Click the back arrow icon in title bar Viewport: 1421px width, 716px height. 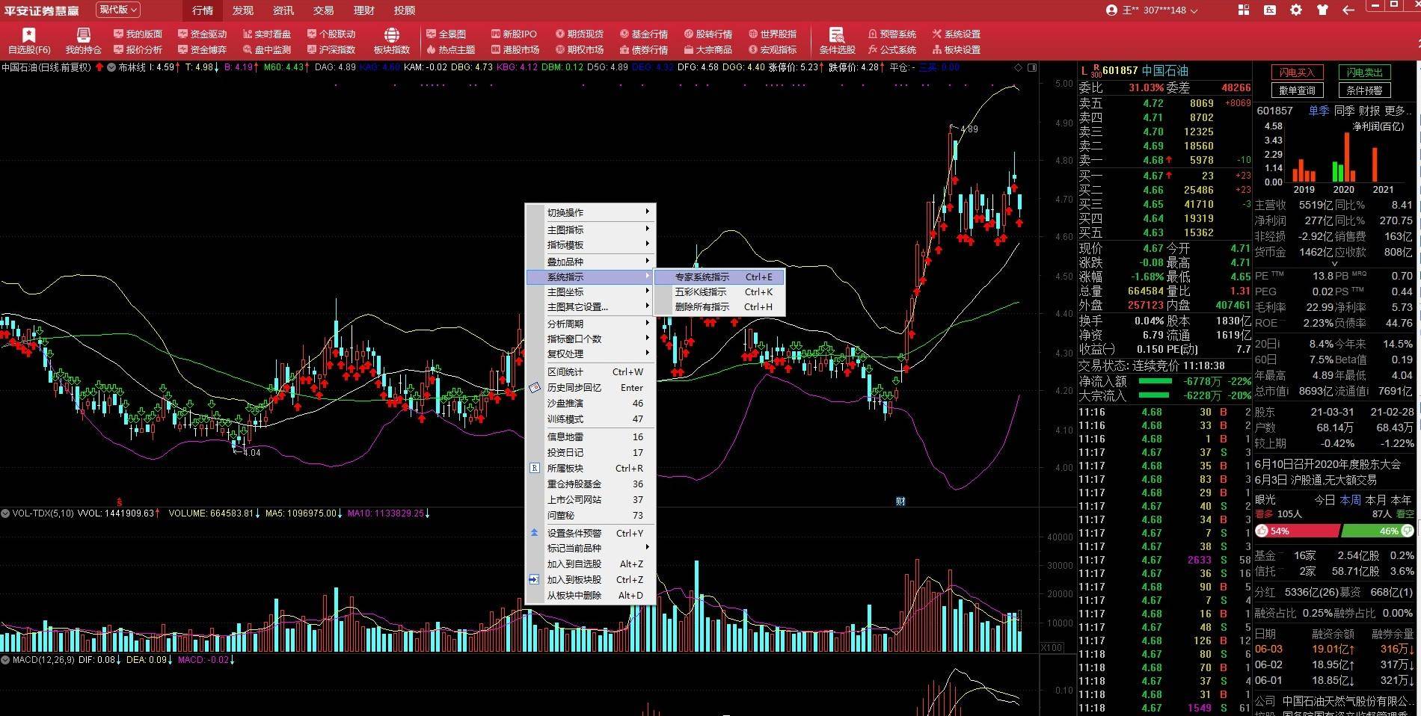1348,10
